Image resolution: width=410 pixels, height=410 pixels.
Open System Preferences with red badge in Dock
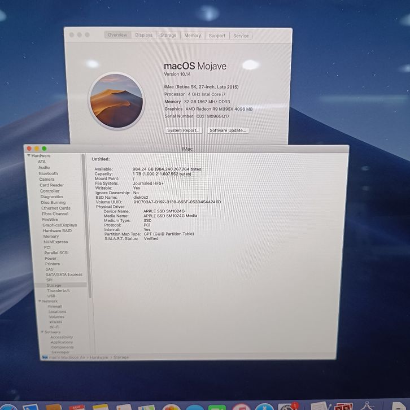click(288, 407)
